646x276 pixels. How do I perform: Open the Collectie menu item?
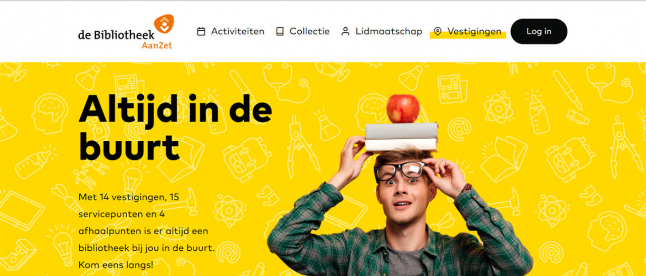309,31
